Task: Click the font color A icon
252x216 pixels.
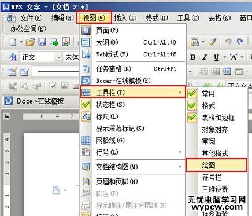Action: coord(234,57)
